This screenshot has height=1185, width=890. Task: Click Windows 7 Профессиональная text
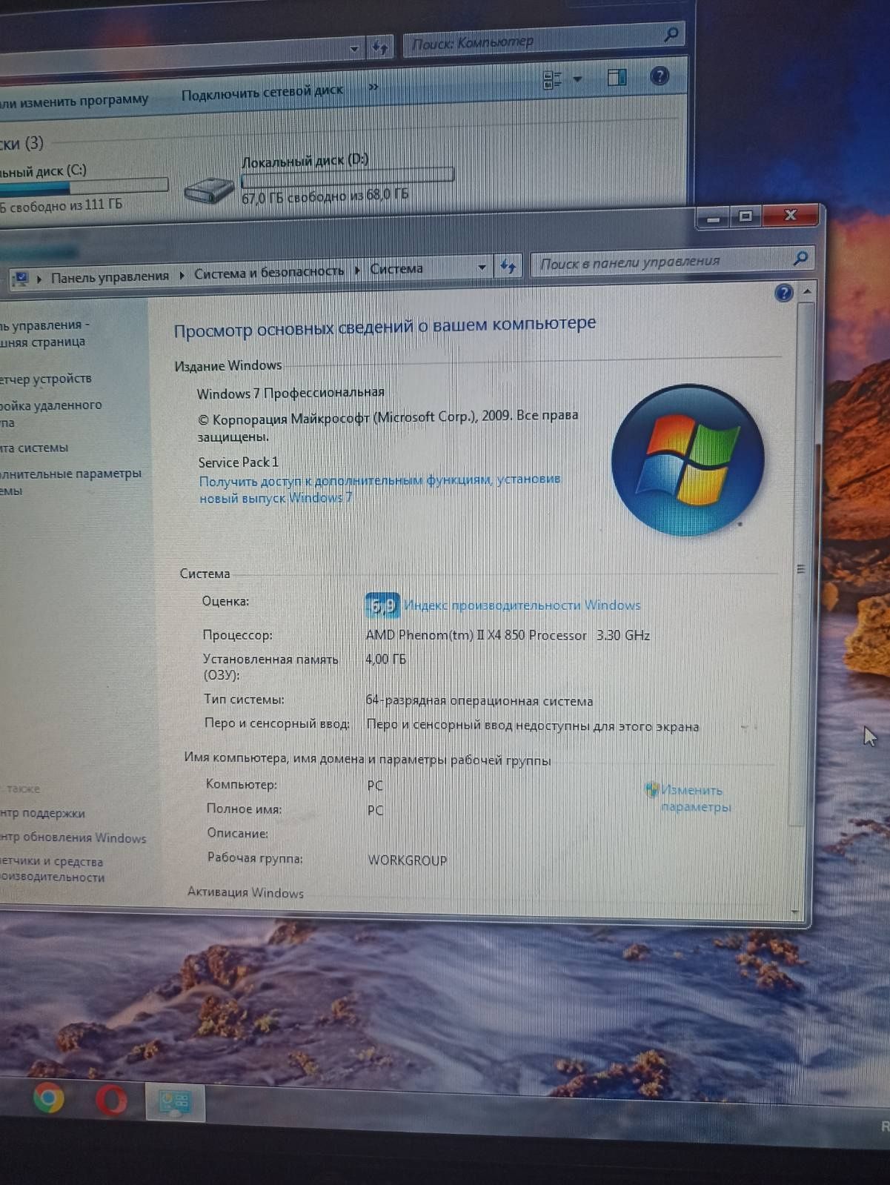(290, 393)
